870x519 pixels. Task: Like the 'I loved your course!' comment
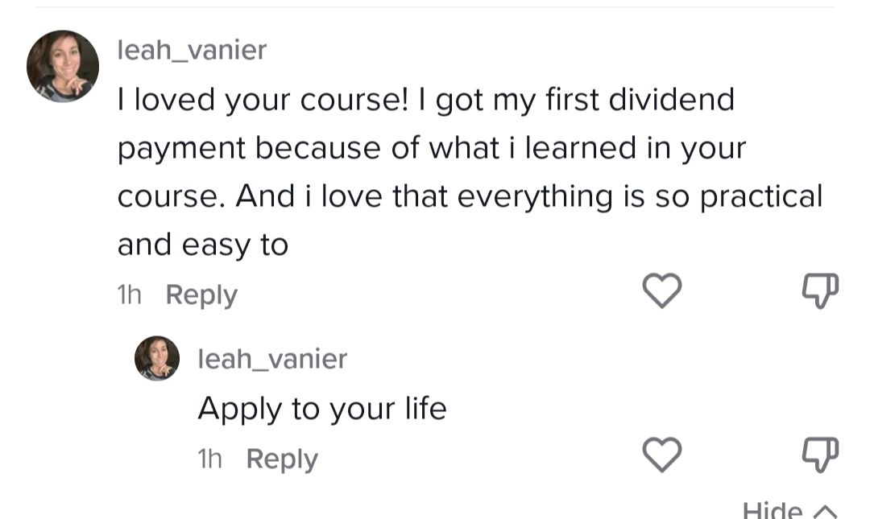coord(662,291)
